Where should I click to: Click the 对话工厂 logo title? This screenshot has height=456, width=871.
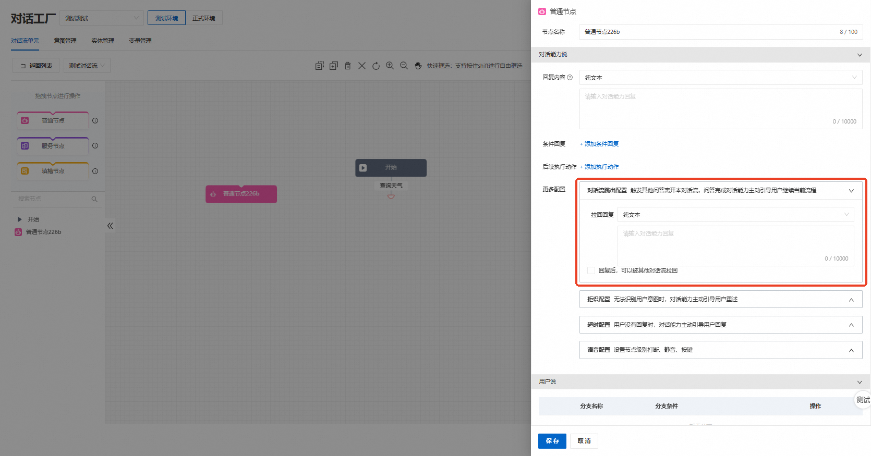(x=33, y=18)
